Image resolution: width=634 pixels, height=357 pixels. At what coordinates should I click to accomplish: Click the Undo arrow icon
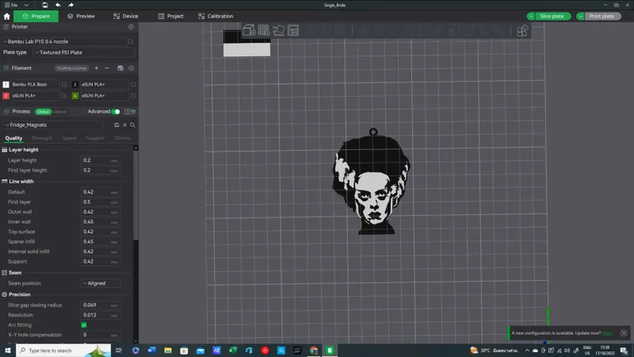click(x=58, y=5)
